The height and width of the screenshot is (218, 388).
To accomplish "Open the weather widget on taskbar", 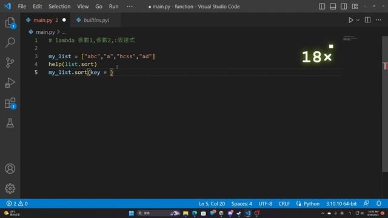I will click(12, 213).
